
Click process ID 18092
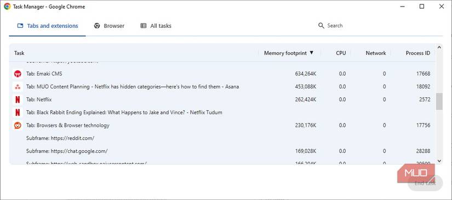(423, 87)
